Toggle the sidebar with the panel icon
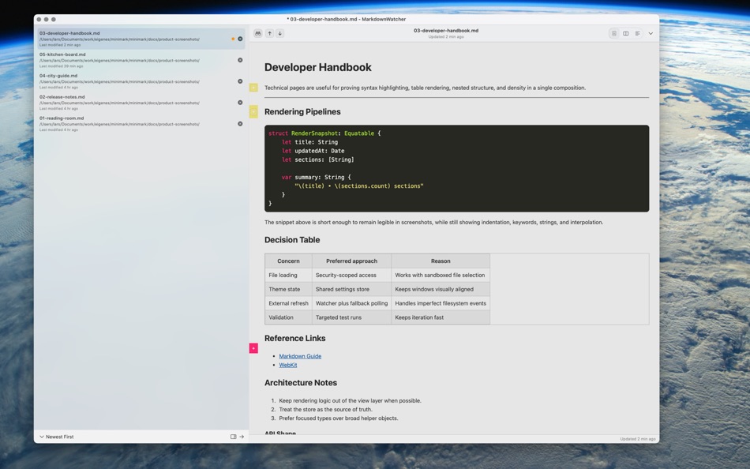750x469 pixels. (233, 436)
